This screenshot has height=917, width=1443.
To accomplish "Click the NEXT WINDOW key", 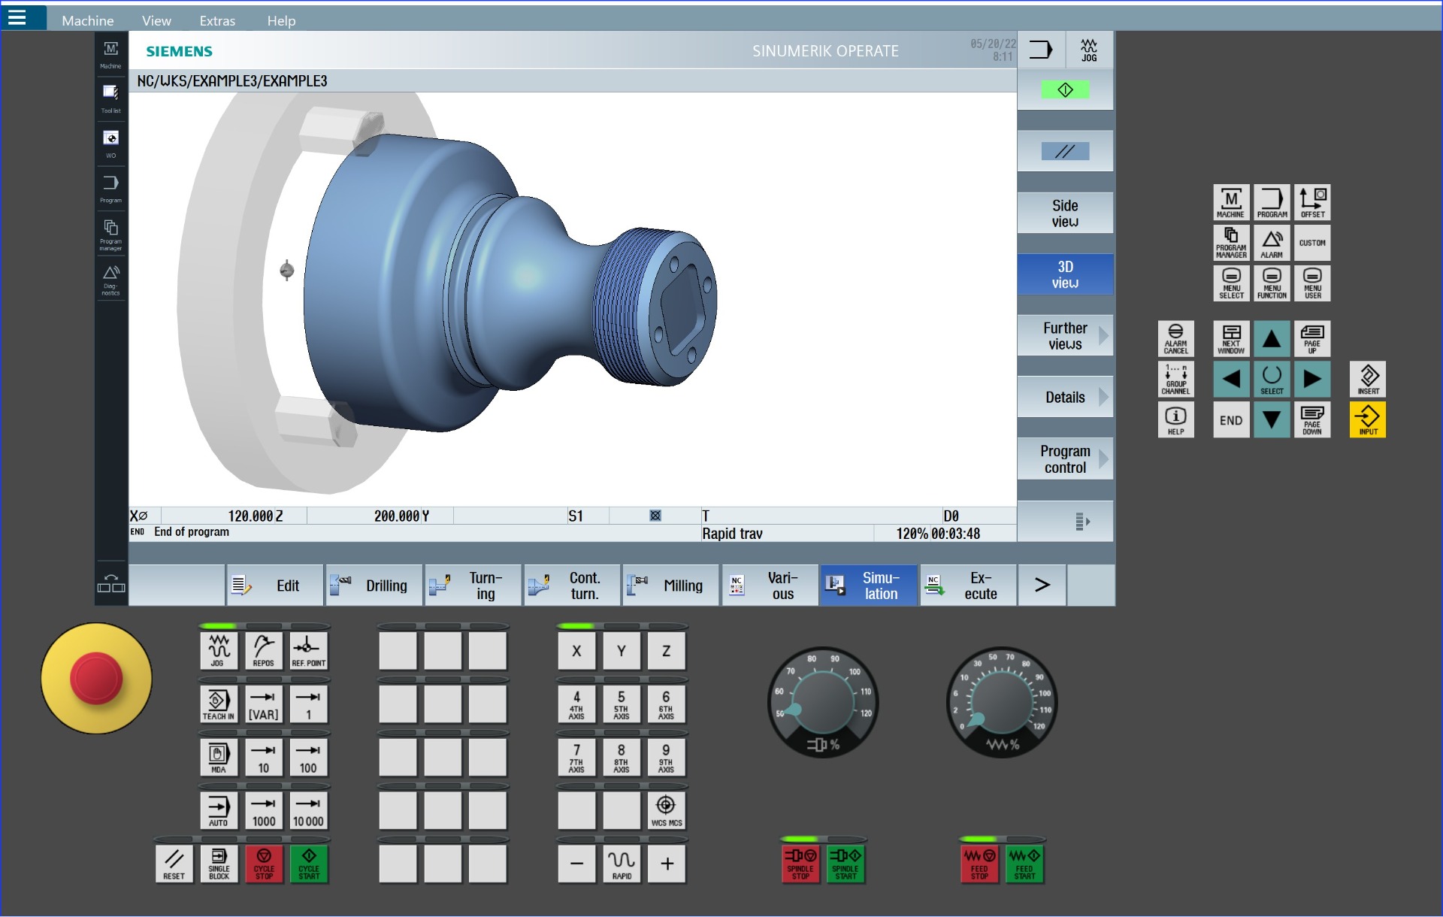I will pyautogui.click(x=1231, y=338).
